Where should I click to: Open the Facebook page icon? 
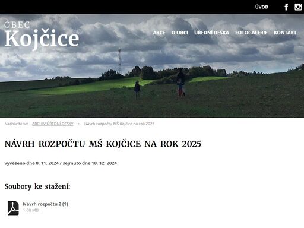point(286,7)
